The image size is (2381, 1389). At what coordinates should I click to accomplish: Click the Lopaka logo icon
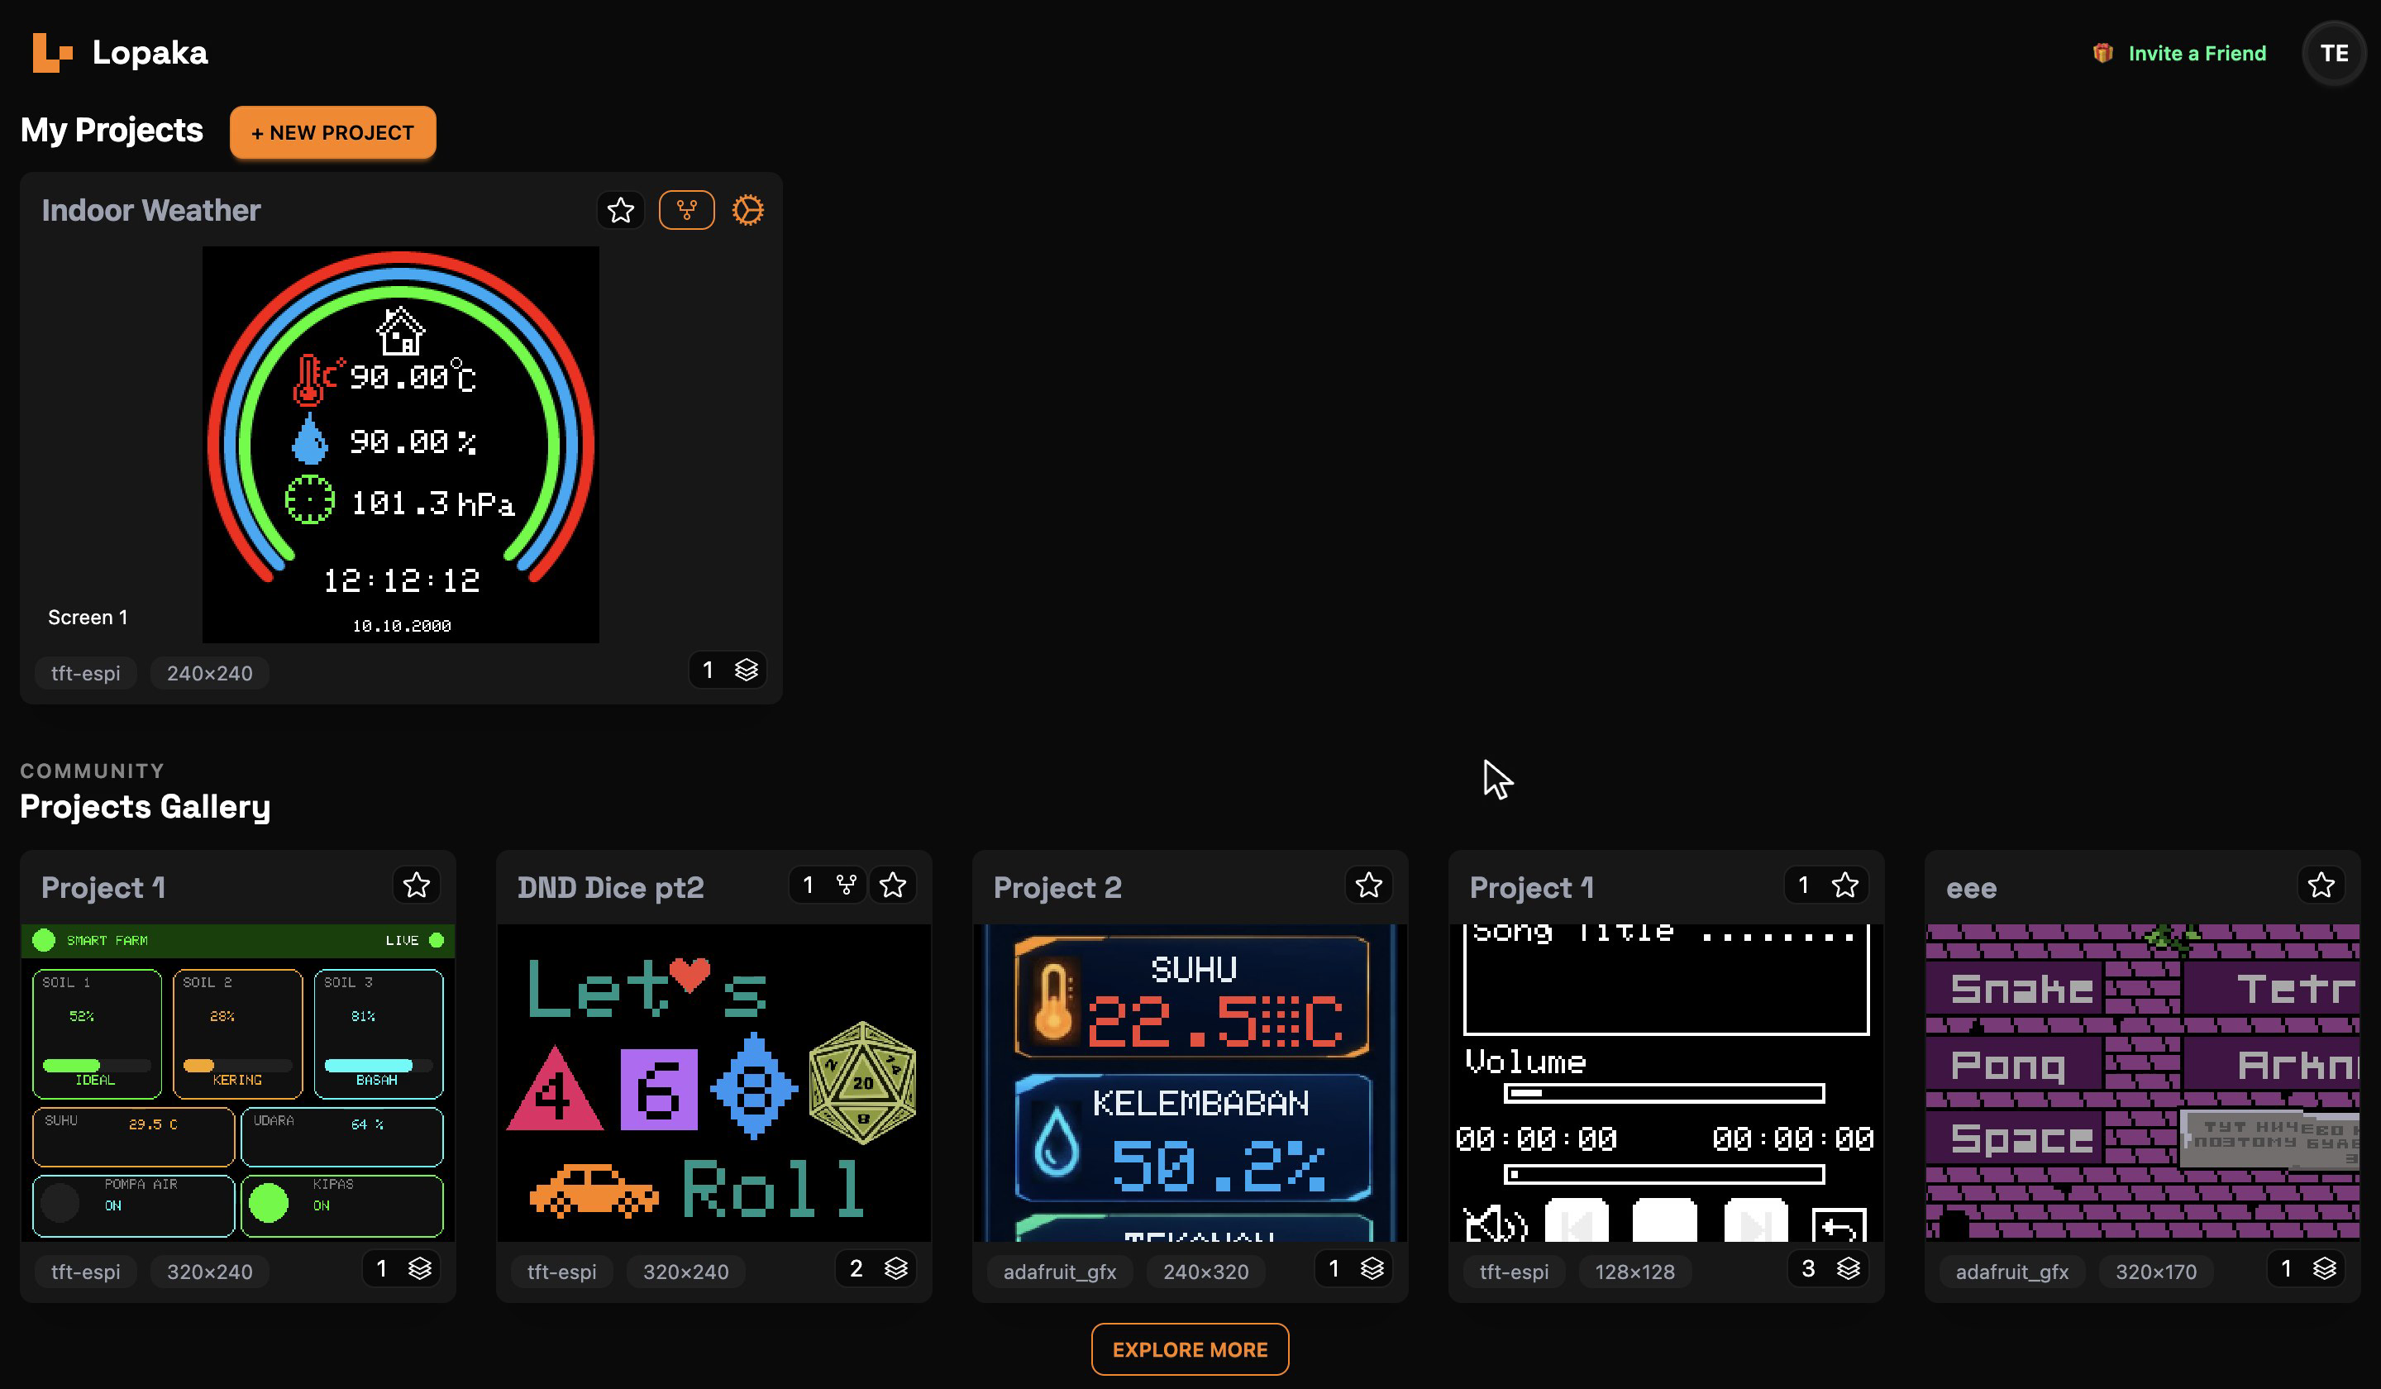point(52,53)
